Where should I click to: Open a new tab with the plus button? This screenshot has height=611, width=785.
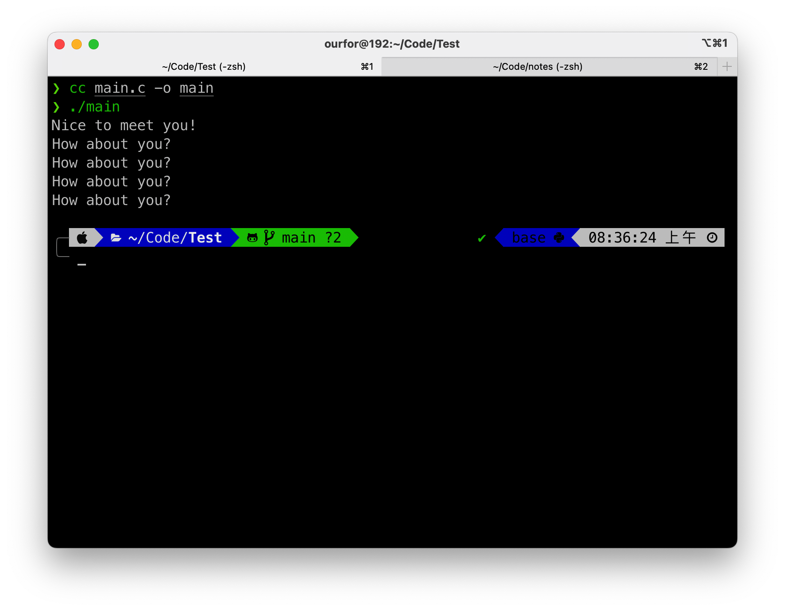point(727,66)
